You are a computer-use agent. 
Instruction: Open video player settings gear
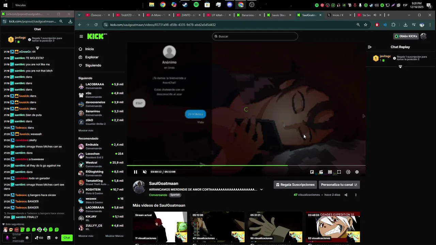(x=357, y=172)
